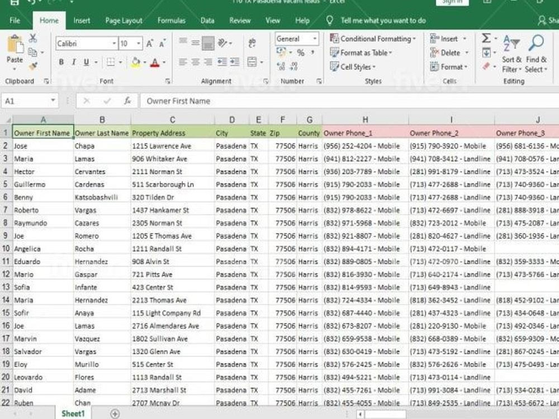Expand the Format as Table menu
559x419 pixels.
click(361, 53)
